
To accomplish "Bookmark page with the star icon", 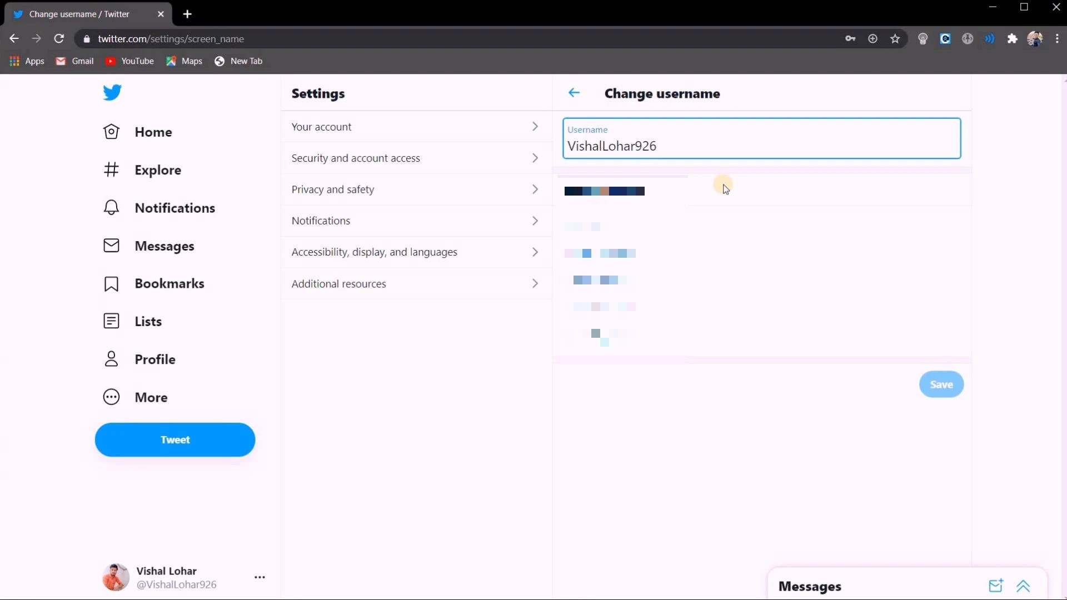I will [x=895, y=39].
